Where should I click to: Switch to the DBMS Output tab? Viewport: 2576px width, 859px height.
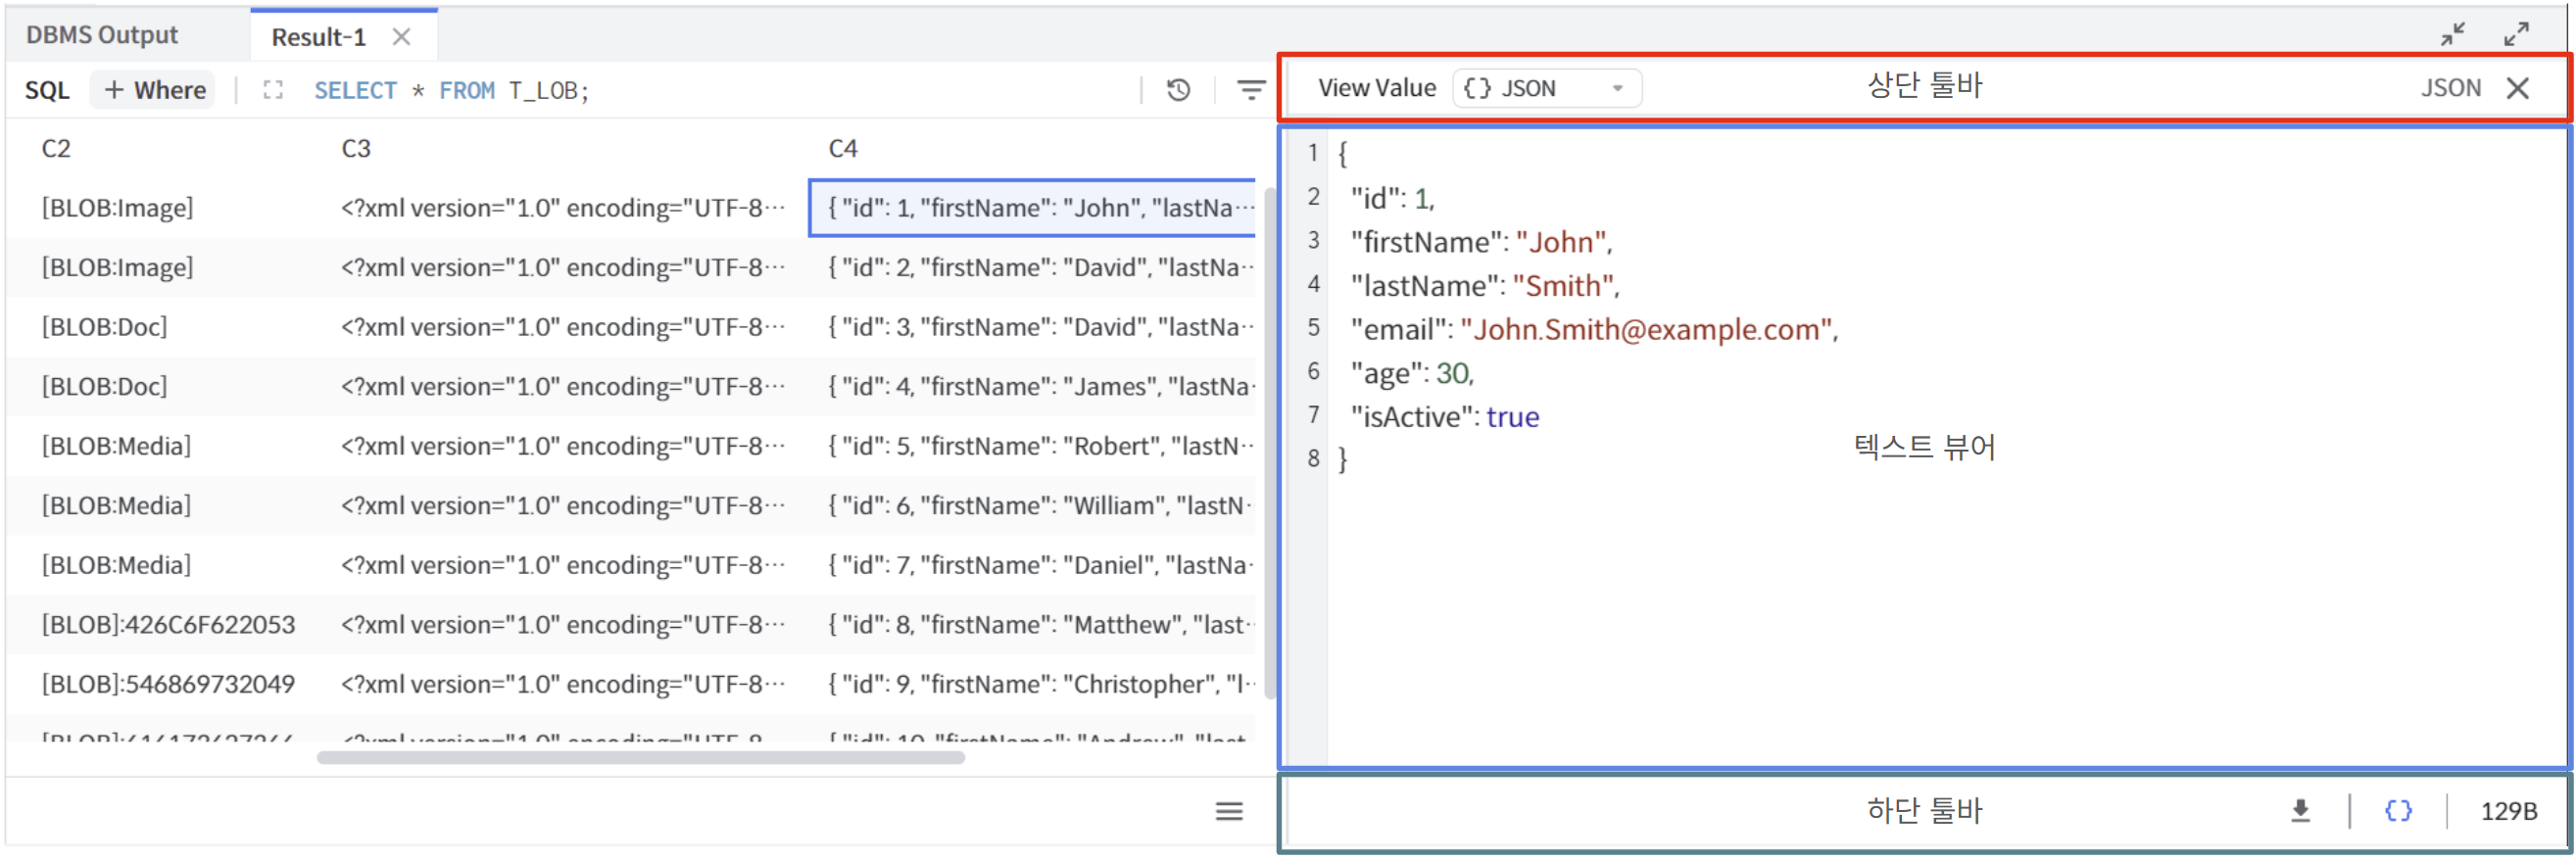[x=102, y=35]
